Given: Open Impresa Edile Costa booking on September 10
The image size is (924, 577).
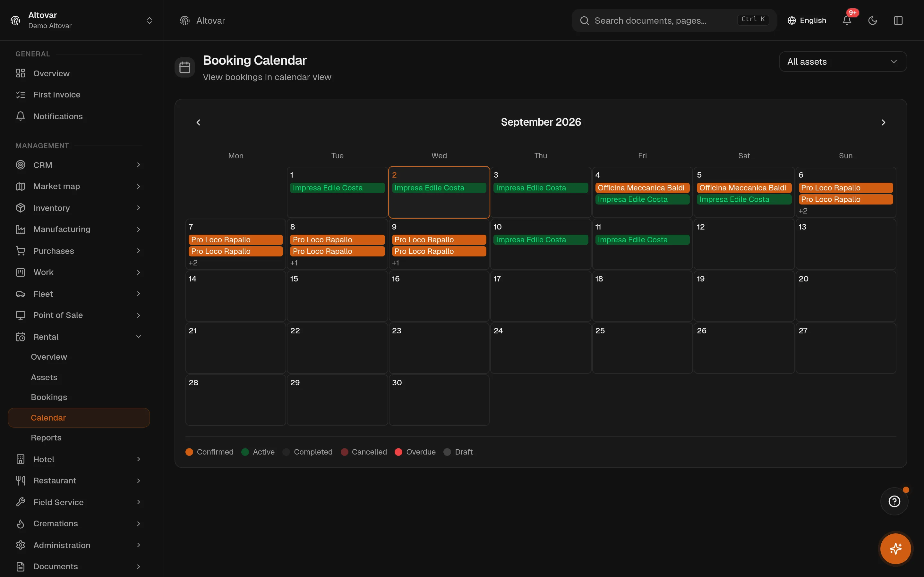Looking at the screenshot, I should [x=540, y=240].
